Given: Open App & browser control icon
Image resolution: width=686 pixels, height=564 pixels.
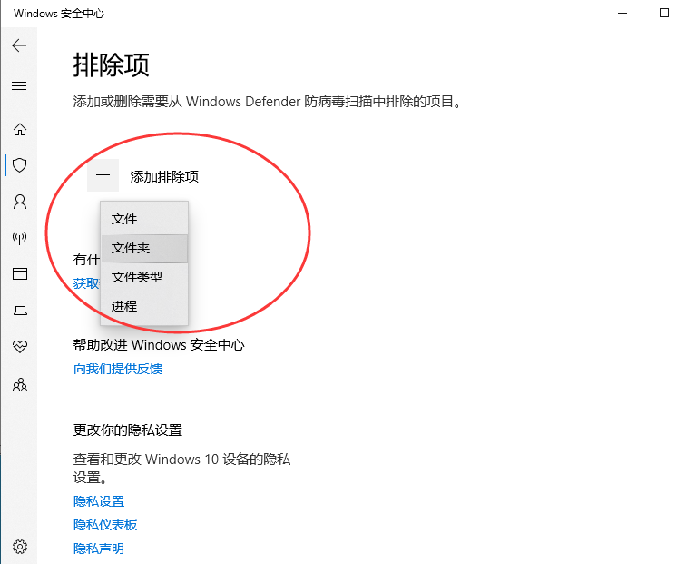Looking at the screenshot, I should coord(20,274).
